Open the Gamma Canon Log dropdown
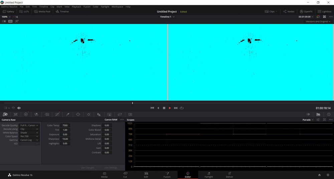The height and width of the screenshot is (179, 334). (29, 140)
